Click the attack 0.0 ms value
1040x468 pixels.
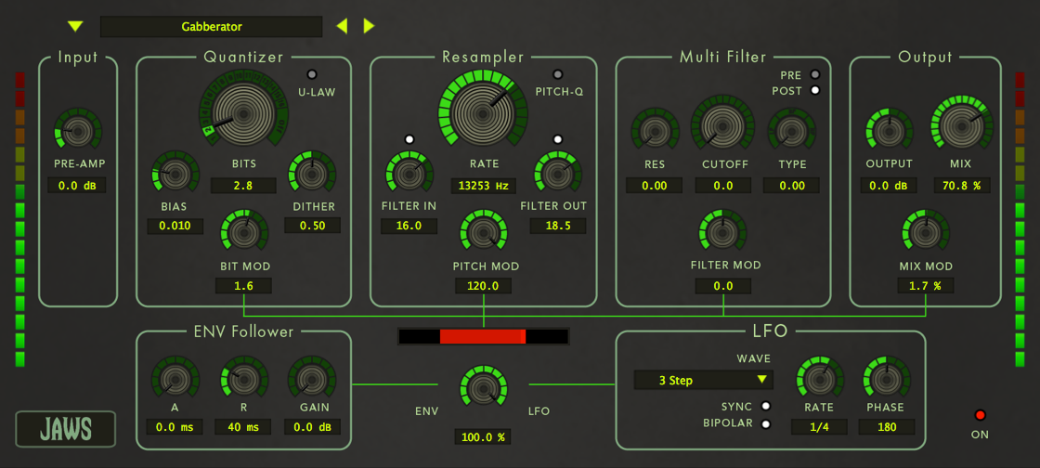[175, 427]
